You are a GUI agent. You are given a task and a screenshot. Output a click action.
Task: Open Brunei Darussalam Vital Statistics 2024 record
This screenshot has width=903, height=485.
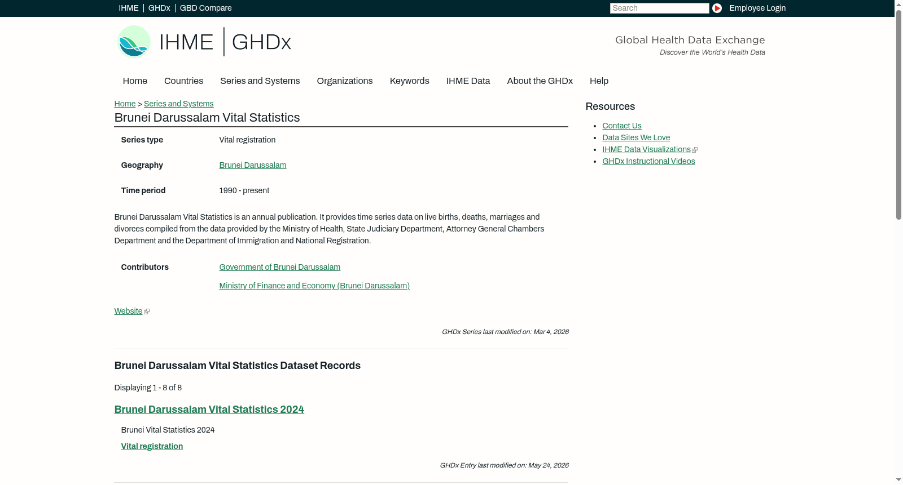point(209,410)
